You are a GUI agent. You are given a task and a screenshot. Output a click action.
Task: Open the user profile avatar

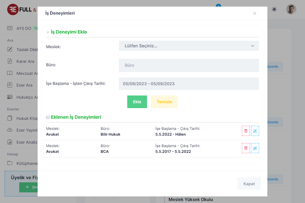291,9
